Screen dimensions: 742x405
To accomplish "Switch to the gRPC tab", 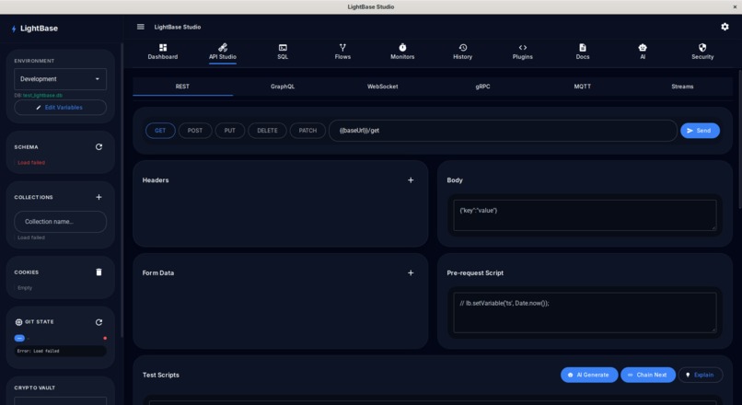I will pyautogui.click(x=482, y=87).
